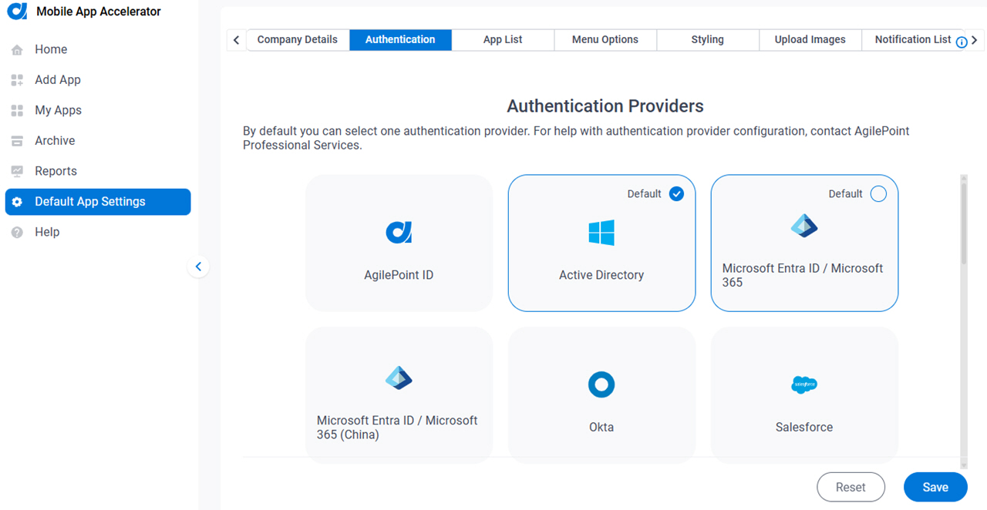
Task: Collapse the sidebar with the chevron button
Action: click(x=198, y=267)
